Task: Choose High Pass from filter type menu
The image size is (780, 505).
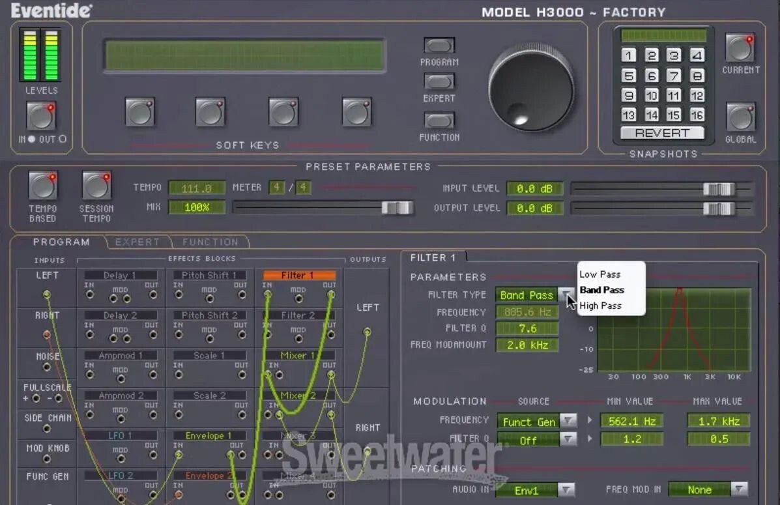Action: click(600, 306)
